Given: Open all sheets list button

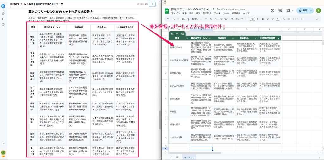Looking at the screenshot, I should (x=177, y=157).
